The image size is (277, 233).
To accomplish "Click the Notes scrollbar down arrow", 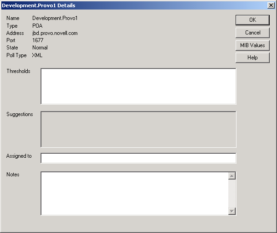I will [232, 211].
